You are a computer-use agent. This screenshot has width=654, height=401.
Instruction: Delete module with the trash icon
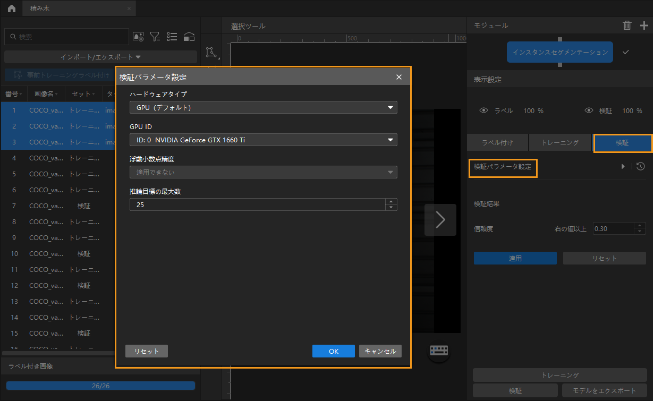pos(627,25)
